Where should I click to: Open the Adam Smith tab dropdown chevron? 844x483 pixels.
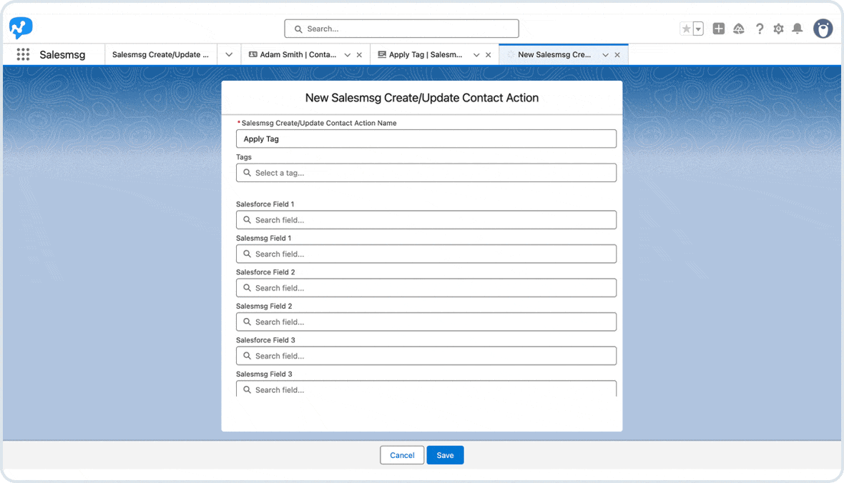[x=348, y=54]
